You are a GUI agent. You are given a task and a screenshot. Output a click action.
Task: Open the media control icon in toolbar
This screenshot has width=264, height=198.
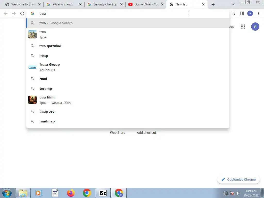[x=234, y=13]
